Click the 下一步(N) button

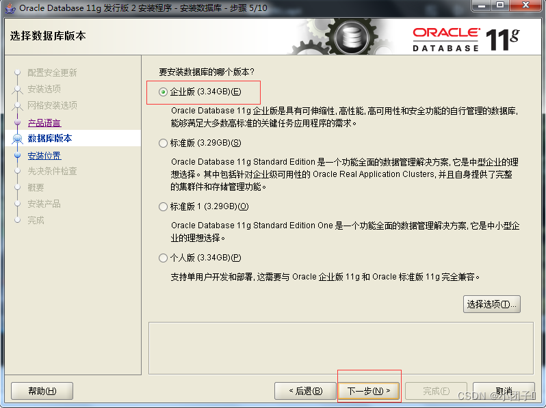(368, 391)
